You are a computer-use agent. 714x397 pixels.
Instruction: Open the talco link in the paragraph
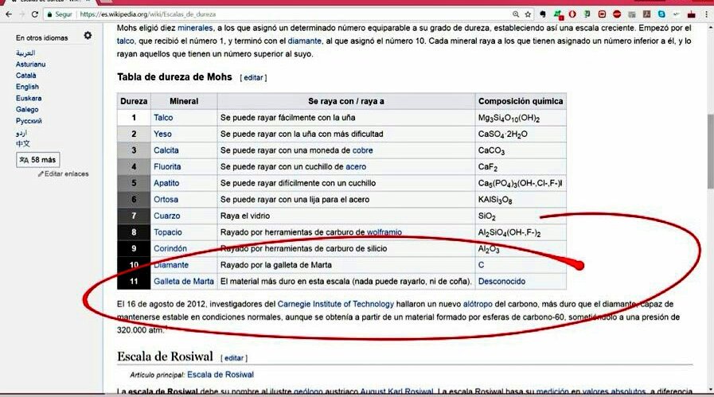click(x=125, y=41)
